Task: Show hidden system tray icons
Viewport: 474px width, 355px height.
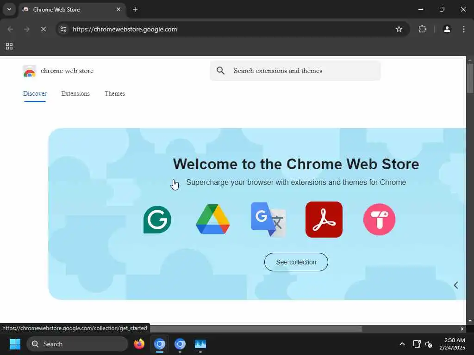Action: click(x=402, y=344)
